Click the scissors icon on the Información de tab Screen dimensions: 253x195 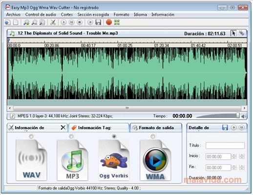pos(11,128)
